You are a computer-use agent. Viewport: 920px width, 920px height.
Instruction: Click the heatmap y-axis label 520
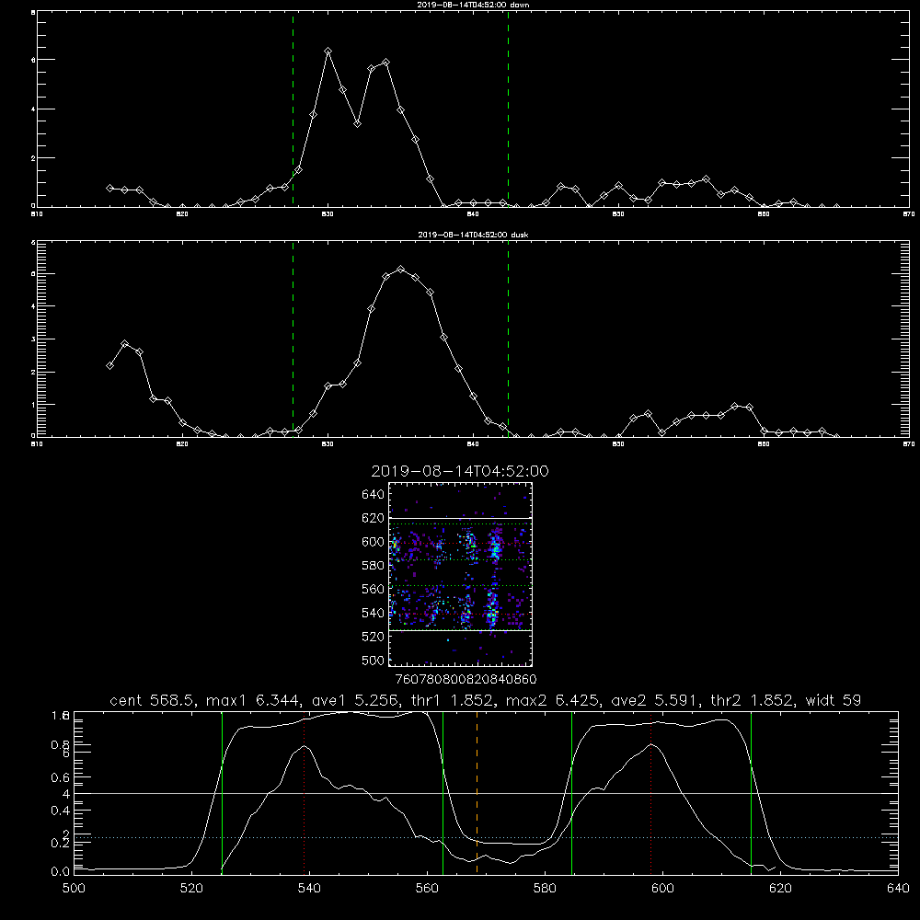[374, 637]
